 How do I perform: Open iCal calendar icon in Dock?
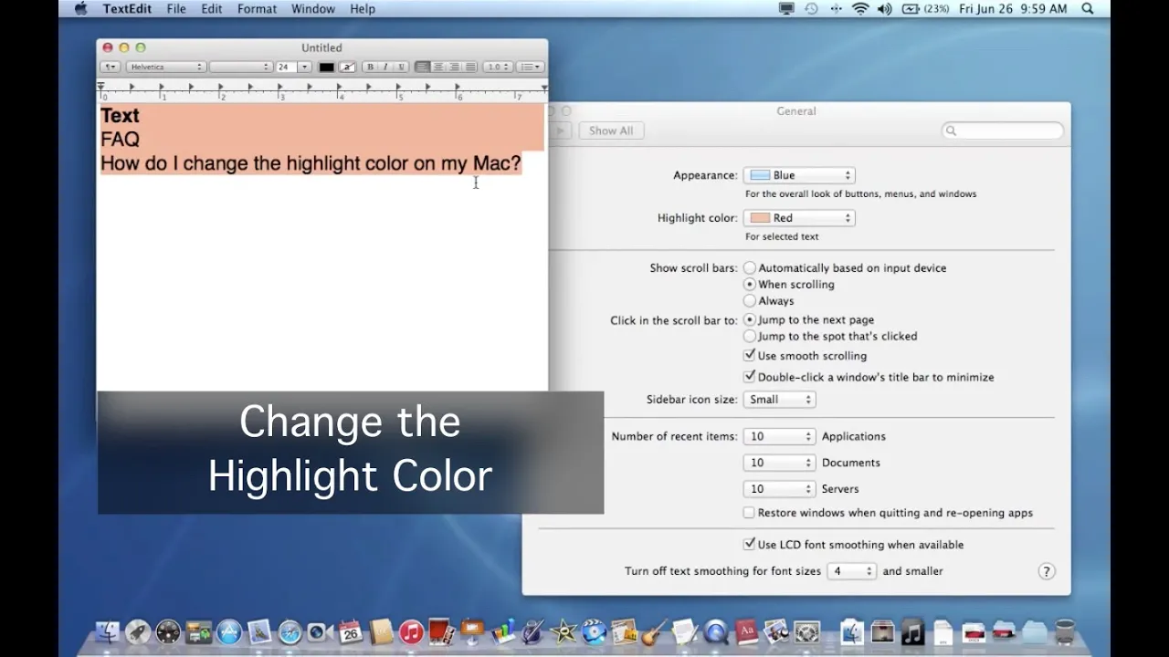coord(351,631)
